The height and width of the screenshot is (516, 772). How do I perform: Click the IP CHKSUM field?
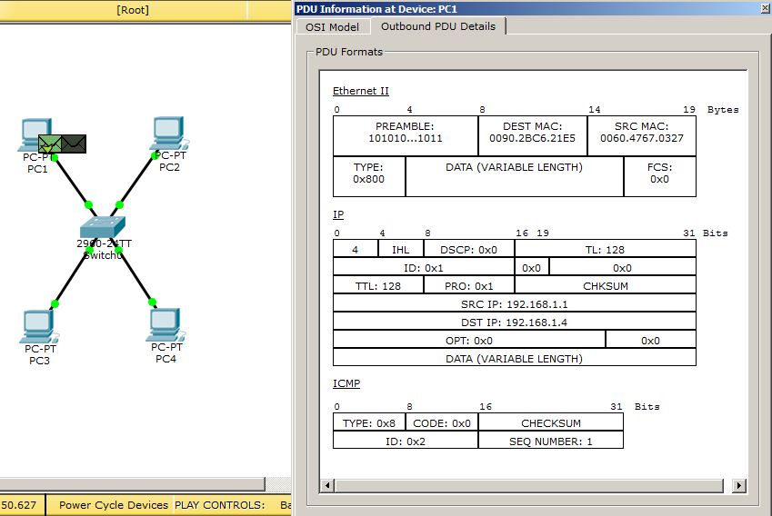605,286
